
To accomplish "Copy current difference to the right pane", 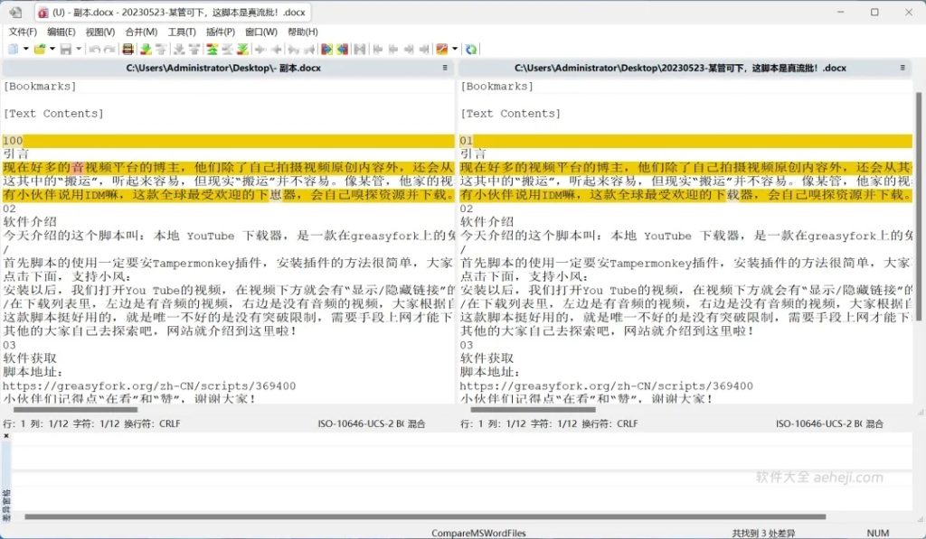I will pos(326,50).
